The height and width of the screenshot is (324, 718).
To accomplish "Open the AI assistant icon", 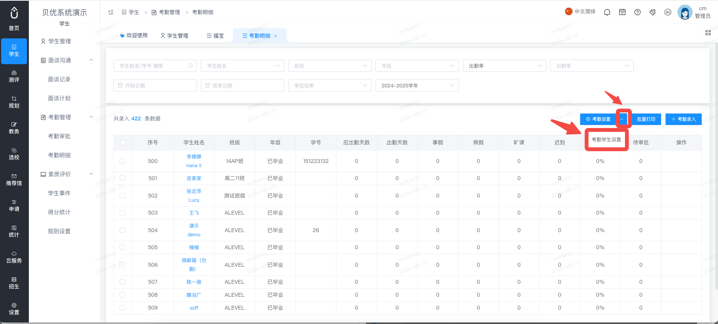I will tap(668, 12).
